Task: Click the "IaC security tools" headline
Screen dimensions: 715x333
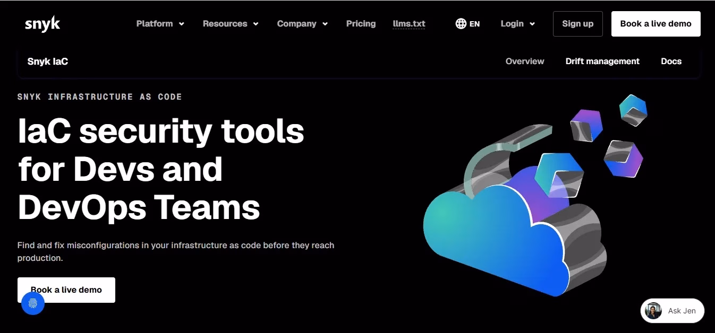Action: point(161,131)
